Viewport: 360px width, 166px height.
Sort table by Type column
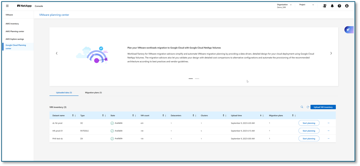tap(103, 115)
